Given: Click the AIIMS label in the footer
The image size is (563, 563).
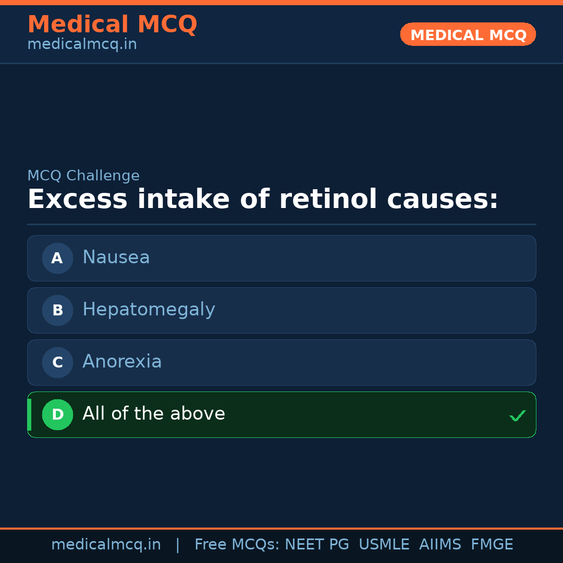Looking at the screenshot, I should [440, 544].
